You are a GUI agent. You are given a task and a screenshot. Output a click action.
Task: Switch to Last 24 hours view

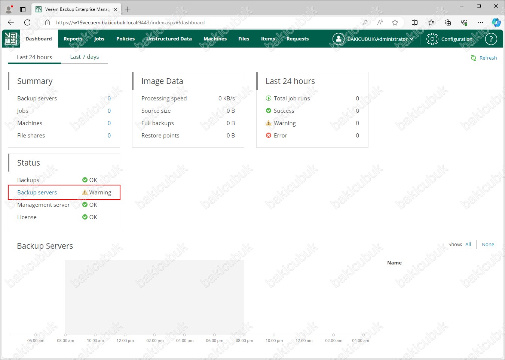click(34, 57)
